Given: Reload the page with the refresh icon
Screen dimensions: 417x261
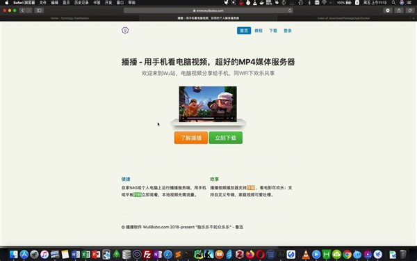Looking at the screenshot, I should [x=290, y=10].
